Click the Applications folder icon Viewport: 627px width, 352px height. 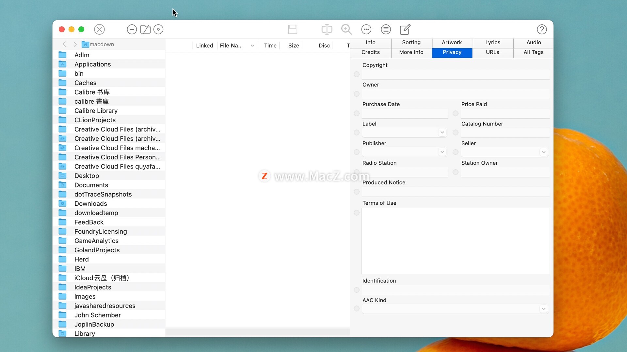(x=62, y=64)
